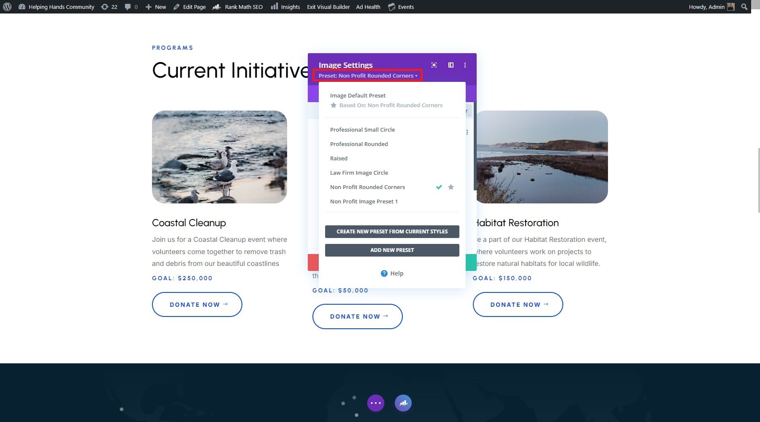Click the checkmark beside the active preset
This screenshot has height=422, width=760.
(x=439, y=187)
